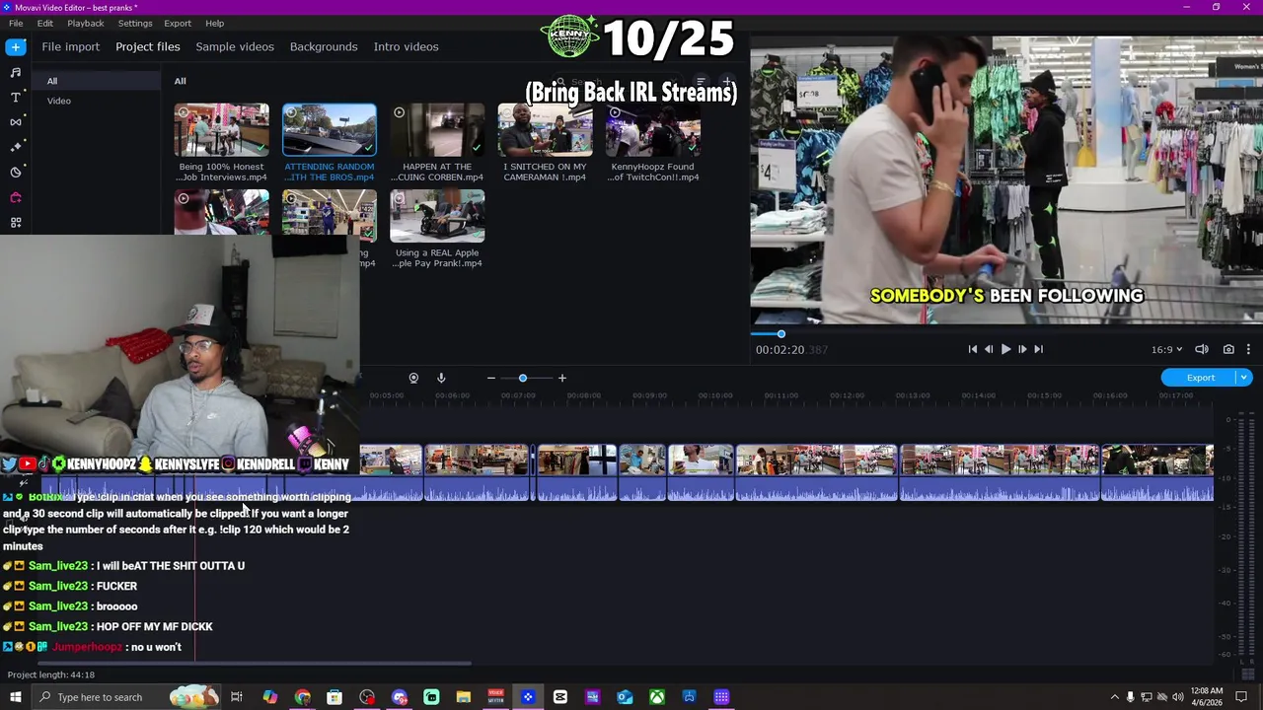Skip to the previous clip in player
The width and height of the screenshot is (1263, 710).
(x=972, y=349)
